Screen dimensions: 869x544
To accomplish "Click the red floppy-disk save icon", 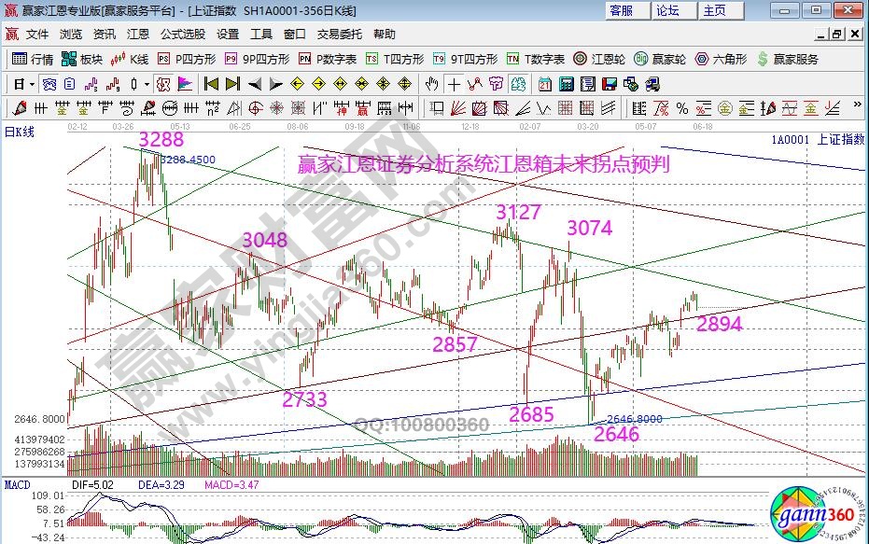I will pyautogui.click(x=608, y=83).
